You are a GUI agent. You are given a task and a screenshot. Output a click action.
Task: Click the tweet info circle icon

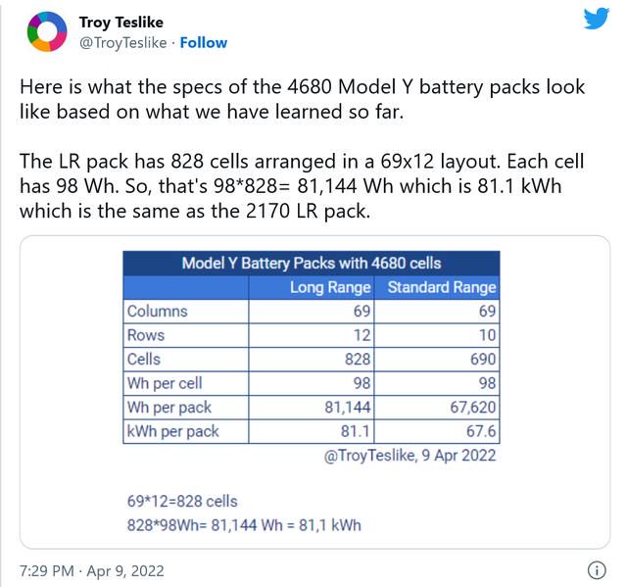click(597, 570)
